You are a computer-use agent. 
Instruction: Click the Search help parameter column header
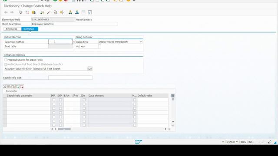[x=28, y=96]
